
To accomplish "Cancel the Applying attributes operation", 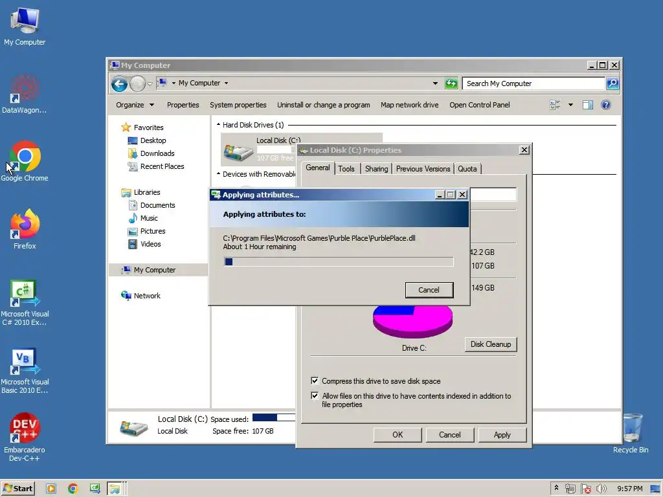I will [429, 290].
